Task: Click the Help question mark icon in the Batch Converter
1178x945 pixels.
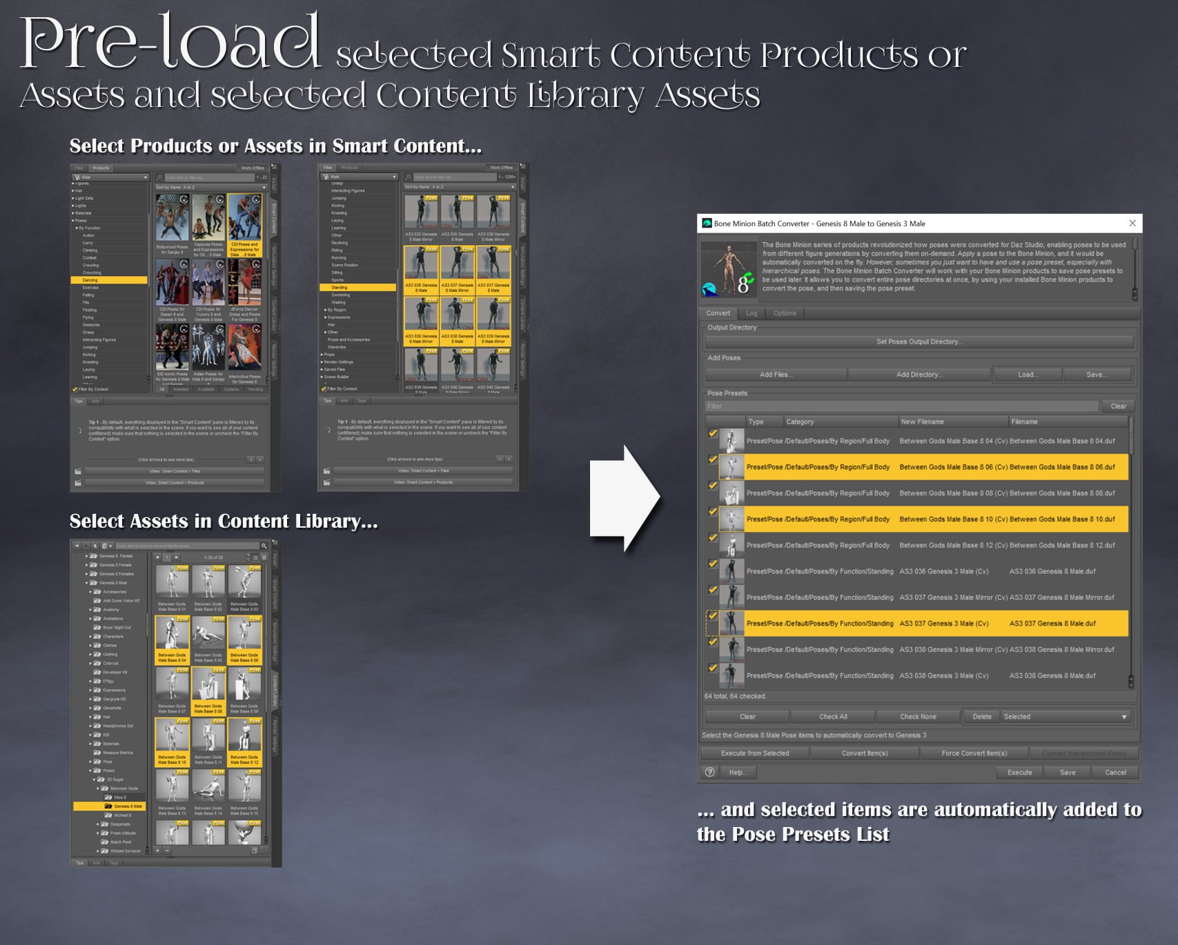Action: pyautogui.click(x=710, y=773)
